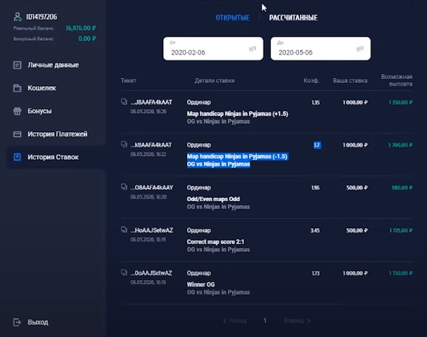Click the До date field 2020-05-06
Screen dimensions: 427x337
[321, 49]
